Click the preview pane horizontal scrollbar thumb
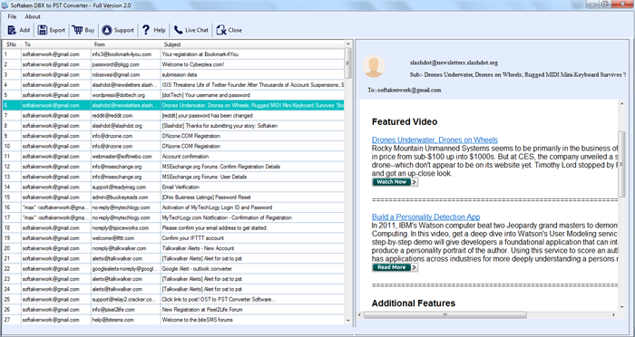Screen dimensions: 635x337 coord(445,314)
